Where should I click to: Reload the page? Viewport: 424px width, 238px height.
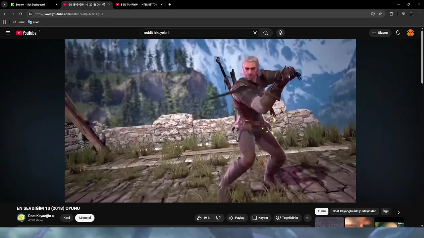[x=21, y=14]
